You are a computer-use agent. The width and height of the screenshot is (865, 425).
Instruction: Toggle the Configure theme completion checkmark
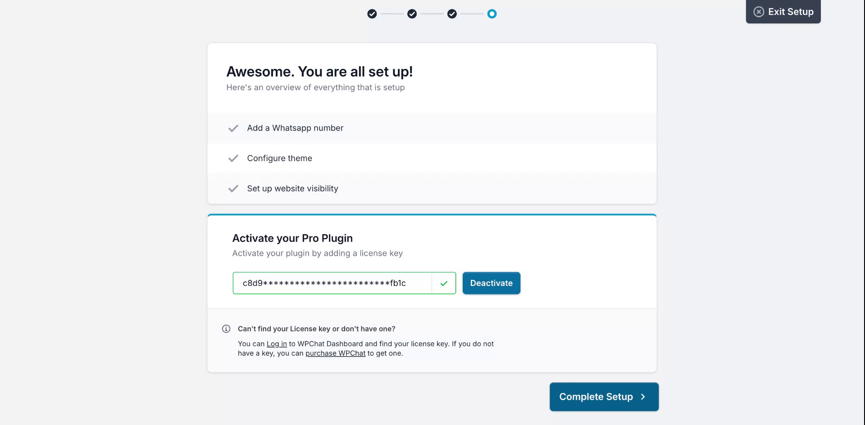pos(233,158)
